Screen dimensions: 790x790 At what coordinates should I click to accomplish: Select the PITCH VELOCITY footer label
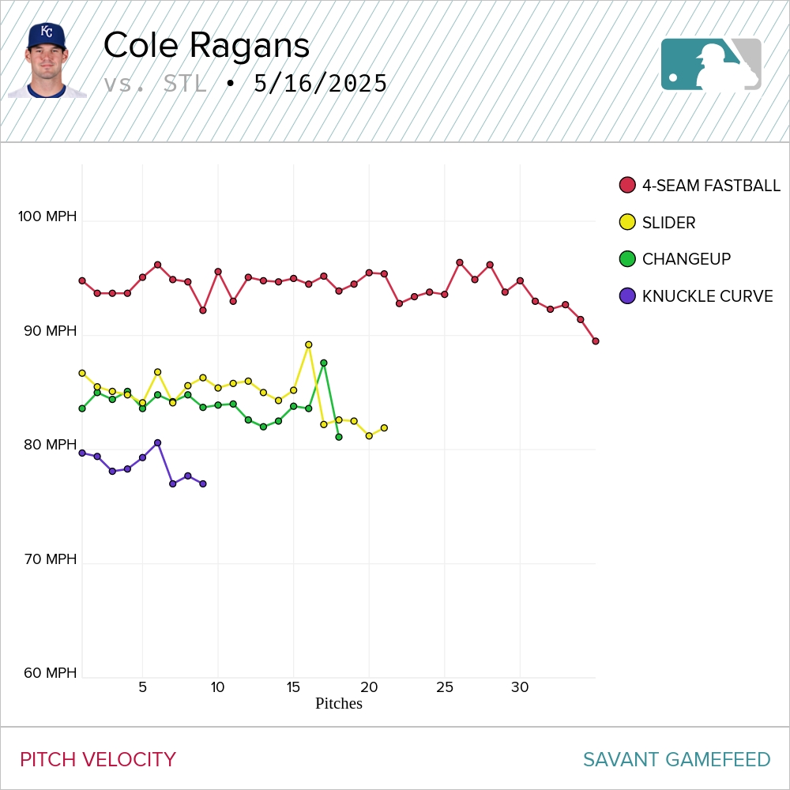(98, 760)
